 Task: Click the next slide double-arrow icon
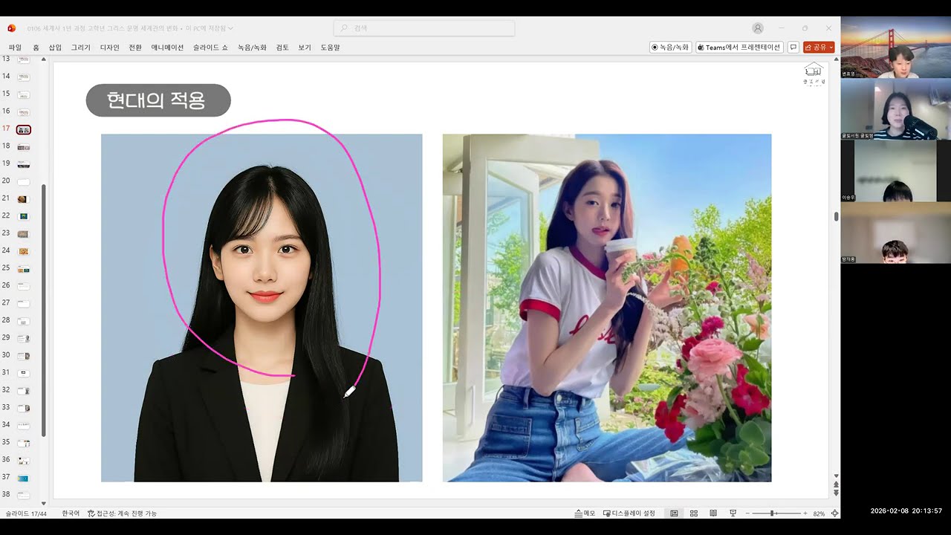pyautogui.click(x=837, y=493)
